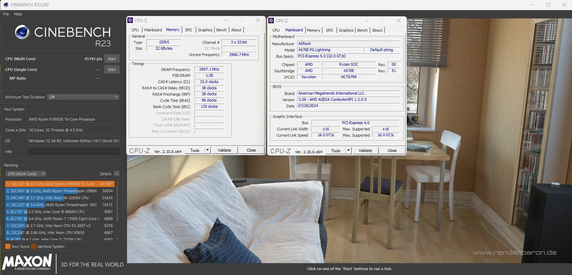Screen dimensions: 572x275
Task: Start the CPU Single Core test
Action: coord(112,70)
